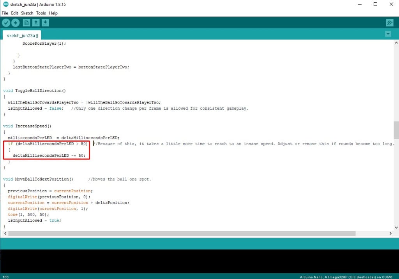Click the vertical scrollbar down arrow
Screen dimensions: 399x279
396,228
